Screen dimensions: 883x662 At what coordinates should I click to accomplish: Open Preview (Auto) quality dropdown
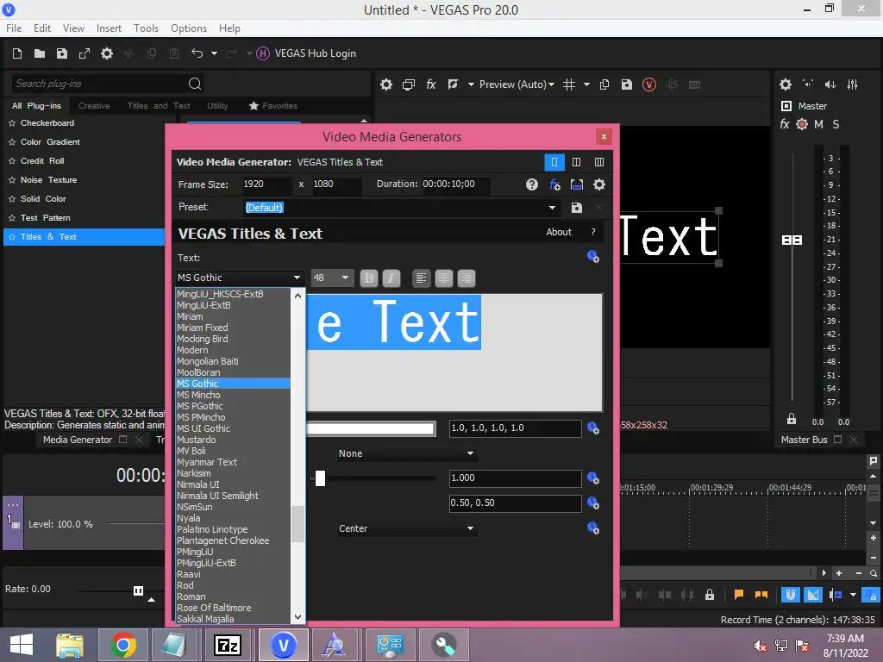click(517, 84)
